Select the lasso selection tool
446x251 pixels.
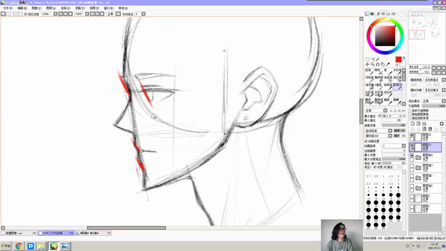tap(372, 59)
